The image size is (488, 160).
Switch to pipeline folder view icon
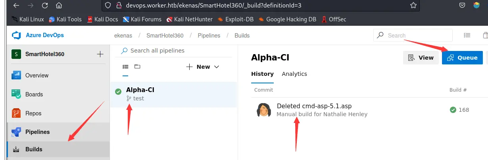137,66
